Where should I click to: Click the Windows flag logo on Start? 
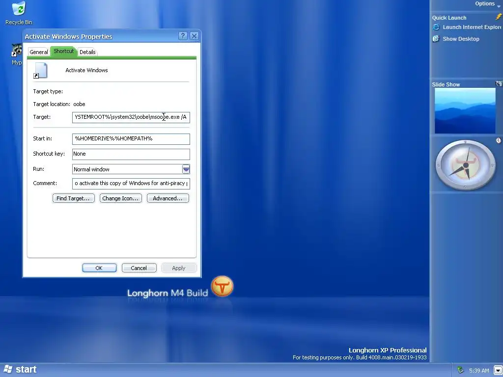click(8, 369)
